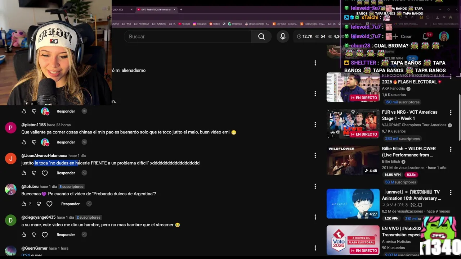
Task: Open the red Youtube bookmark
Action: point(184,24)
